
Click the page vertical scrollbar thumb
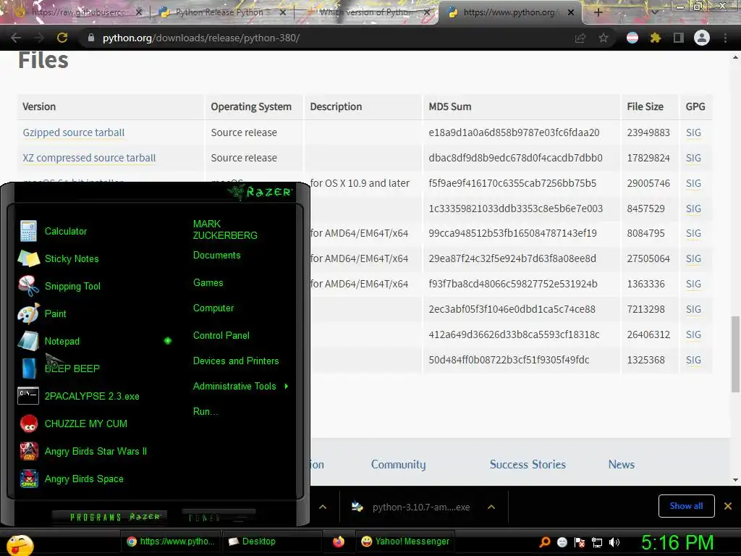(735, 354)
